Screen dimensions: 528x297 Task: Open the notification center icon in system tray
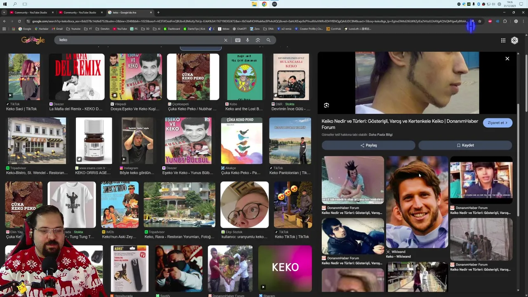(x=521, y=4)
